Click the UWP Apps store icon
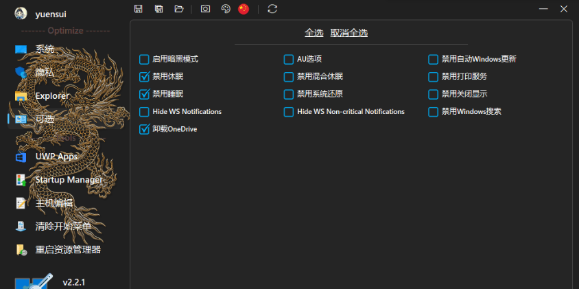Screen dimensions: 579x289 [x=21, y=157]
